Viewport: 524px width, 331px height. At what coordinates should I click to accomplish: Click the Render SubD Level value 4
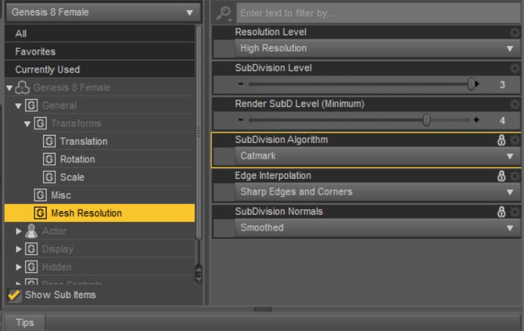coord(502,121)
